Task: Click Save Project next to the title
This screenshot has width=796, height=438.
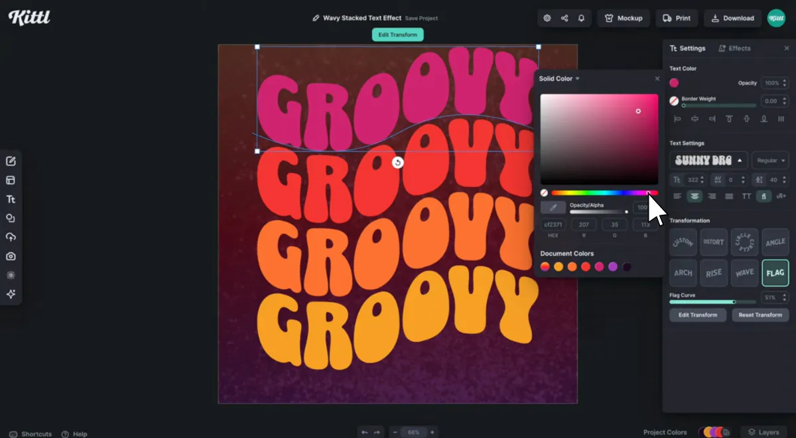Action: 421,18
